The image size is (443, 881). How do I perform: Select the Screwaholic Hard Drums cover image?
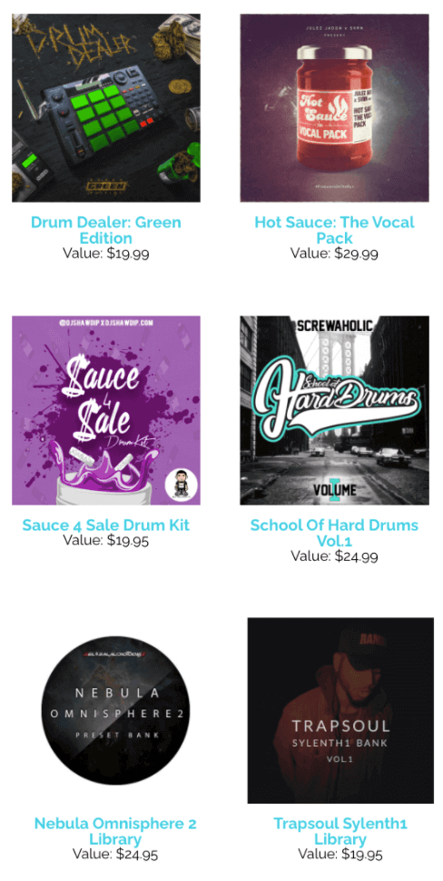[334, 410]
